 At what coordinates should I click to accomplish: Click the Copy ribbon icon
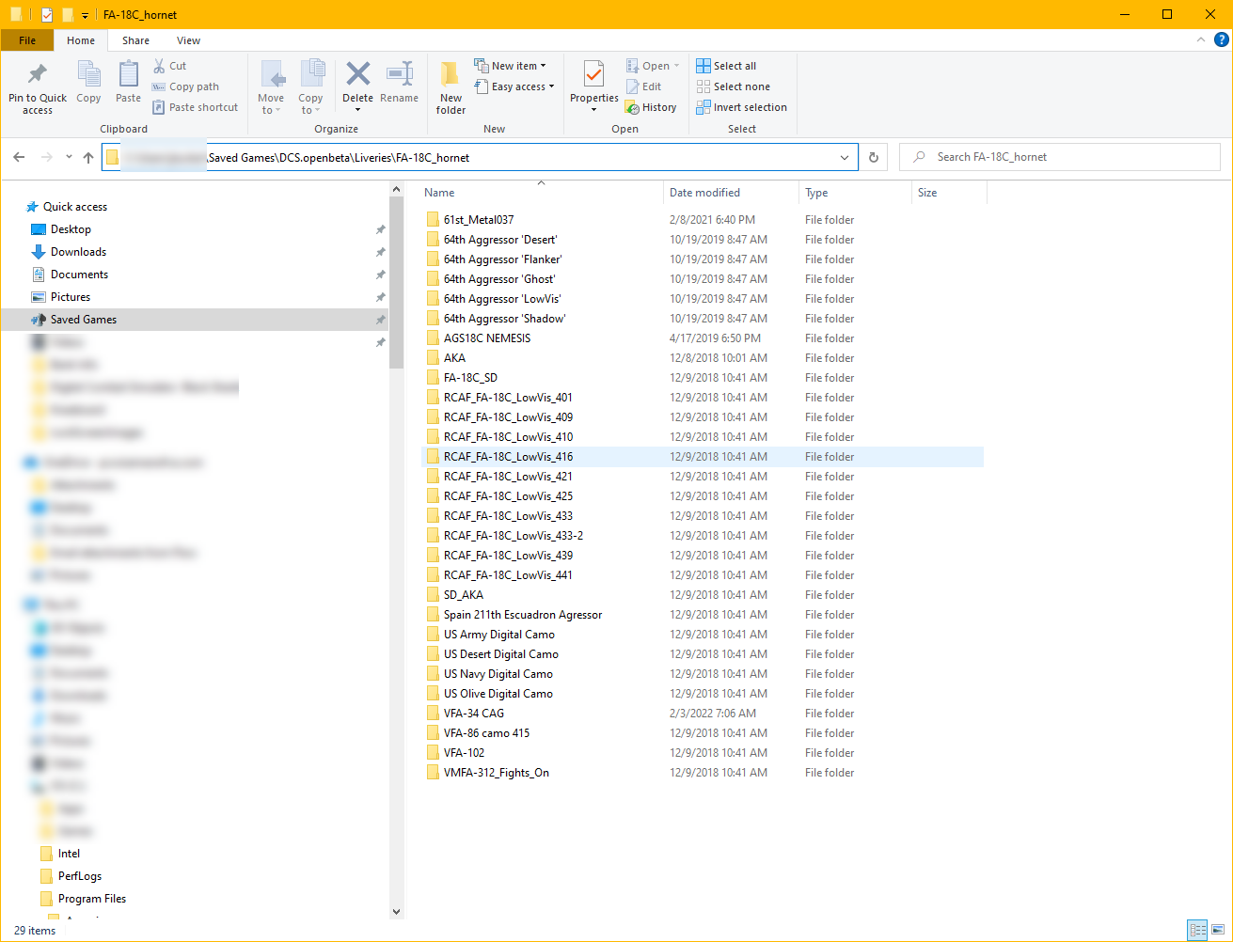point(89,74)
